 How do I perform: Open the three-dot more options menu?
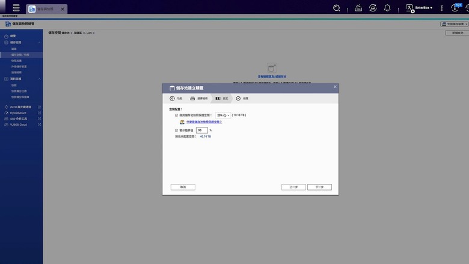tap(441, 8)
